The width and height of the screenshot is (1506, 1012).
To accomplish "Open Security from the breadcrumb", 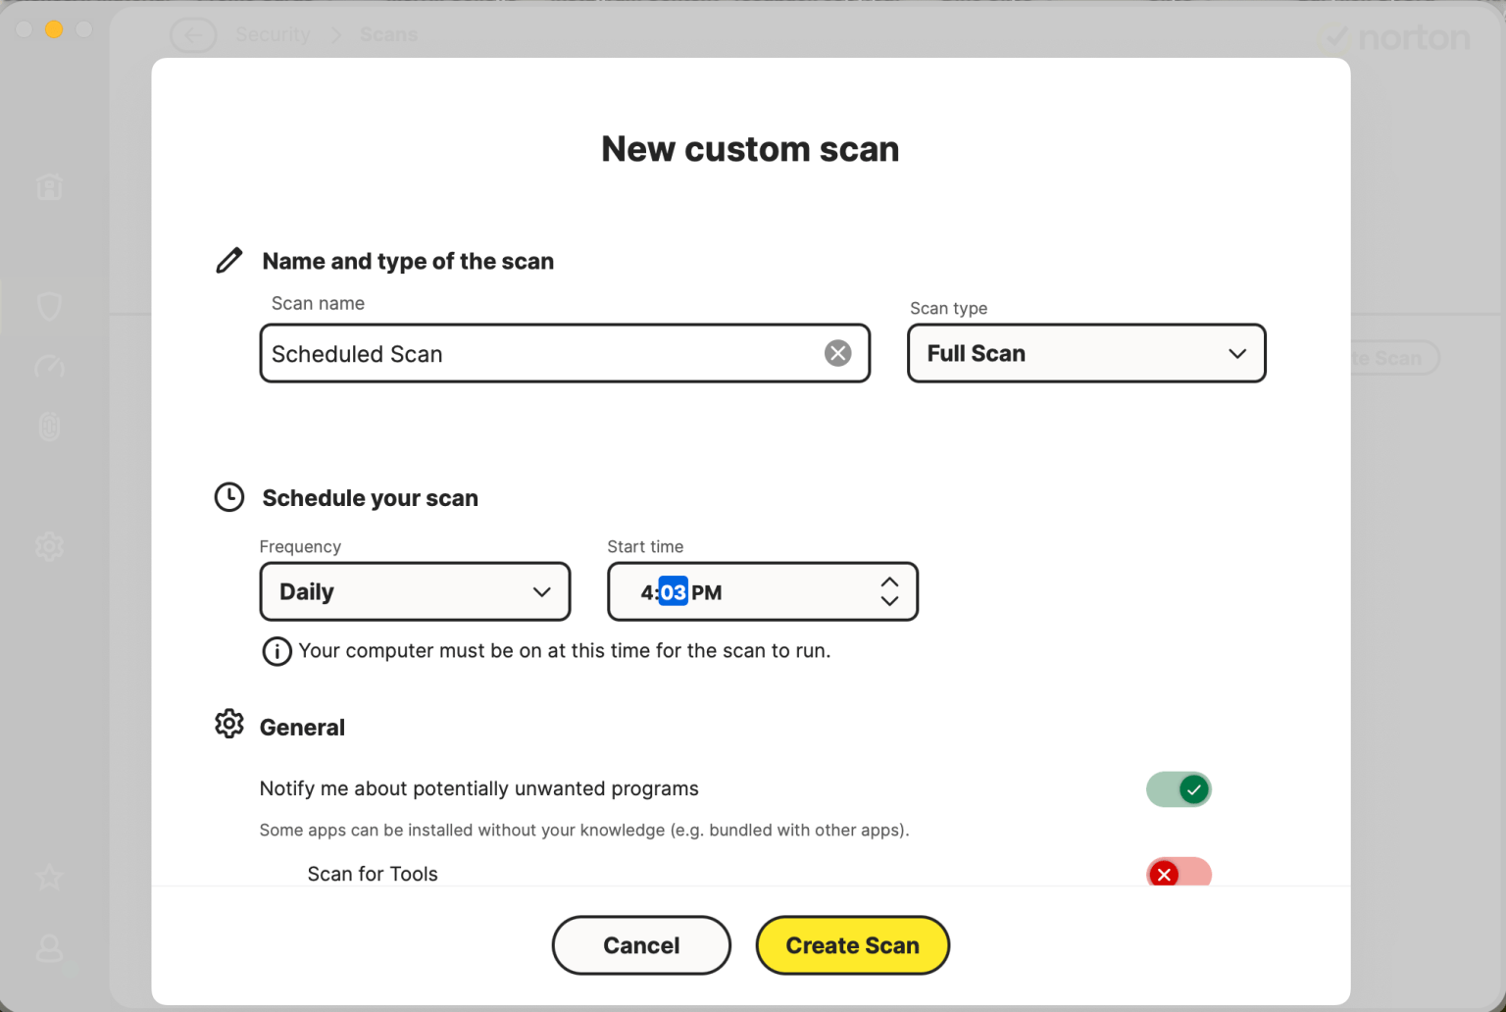I will coord(273,34).
